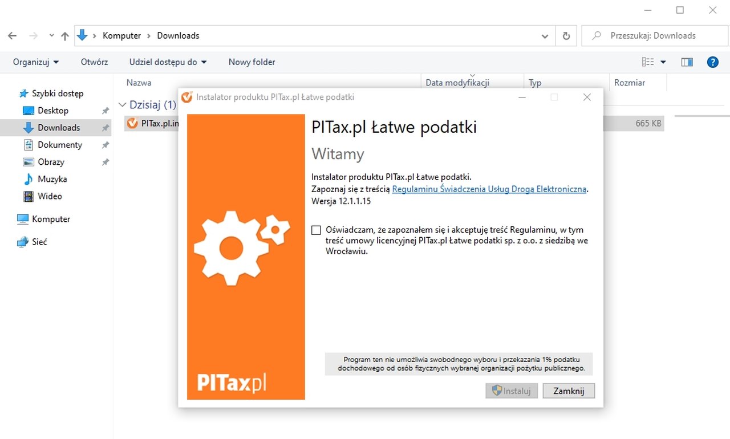Unpin Obrazy using its pin icon
The image size is (730, 439).
pyautogui.click(x=105, y=162)
